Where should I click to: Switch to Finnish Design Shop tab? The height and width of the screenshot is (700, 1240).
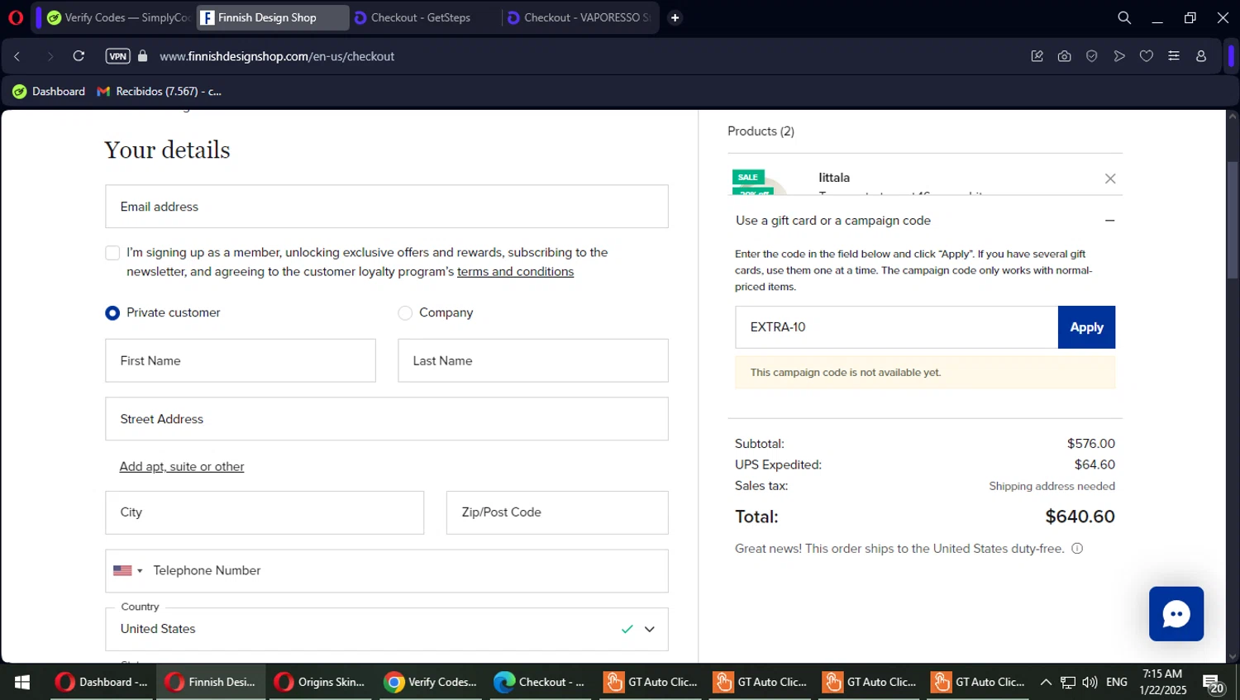click(273, 17)
